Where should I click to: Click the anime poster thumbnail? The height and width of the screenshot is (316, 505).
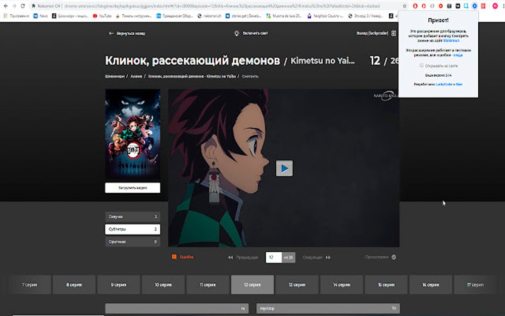click(x=132, y=134)
